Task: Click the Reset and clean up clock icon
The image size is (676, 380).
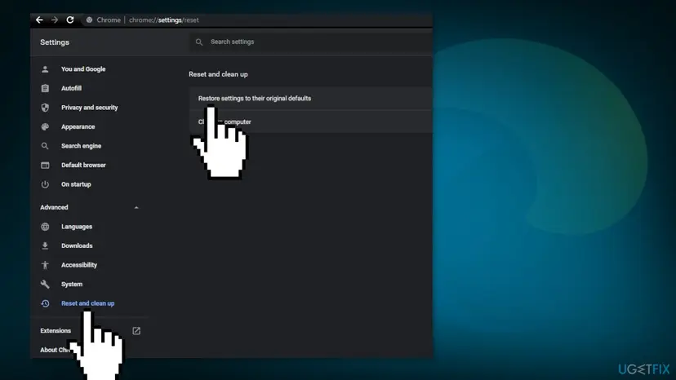Action: pos(45,303)
